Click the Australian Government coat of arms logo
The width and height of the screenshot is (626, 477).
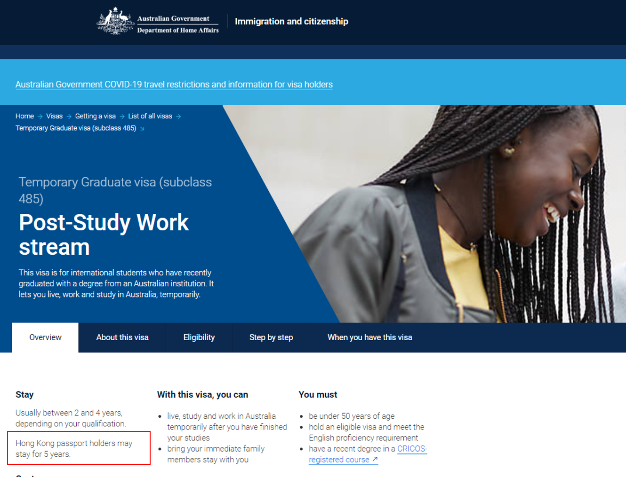click(115, 21)
